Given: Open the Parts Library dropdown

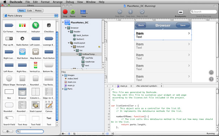Looking at the screenshot, I should tap(31, 16).
